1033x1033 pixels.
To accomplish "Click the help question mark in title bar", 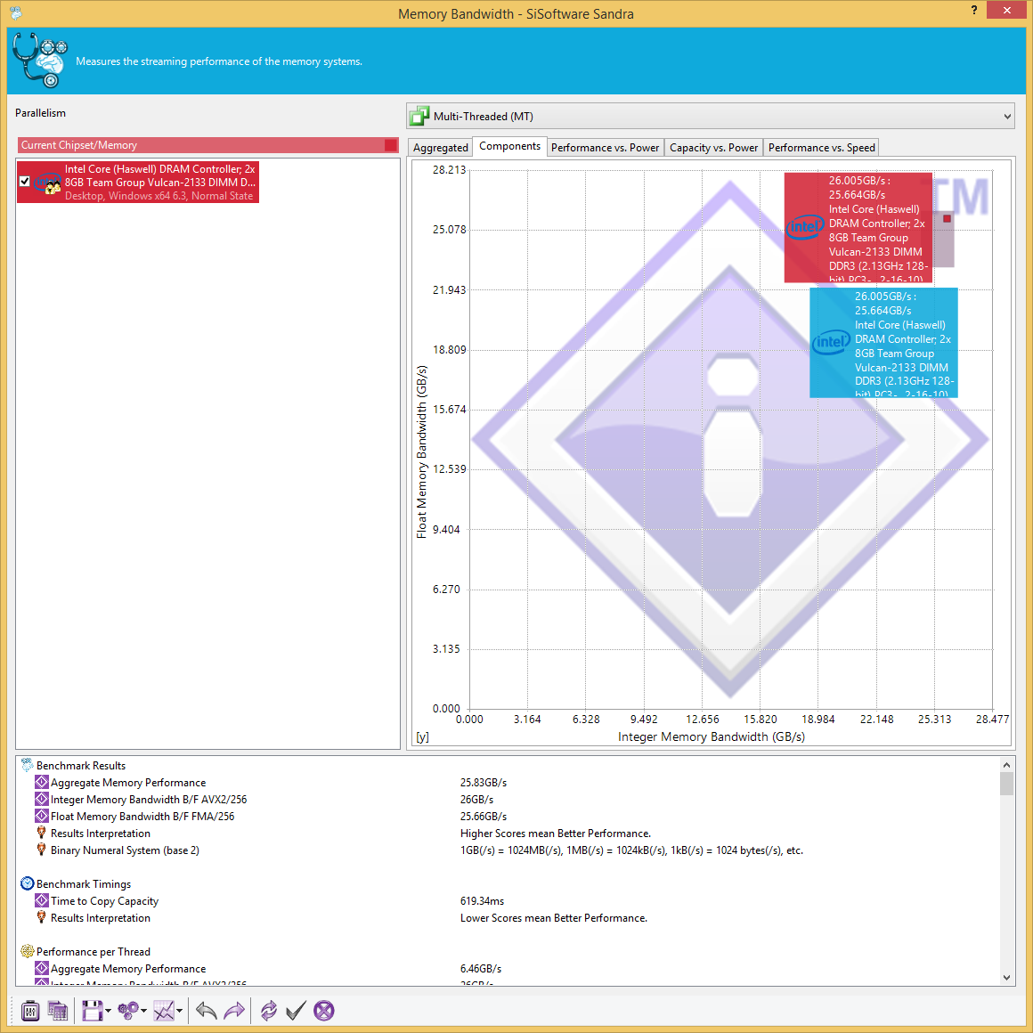I will [973, 10].
